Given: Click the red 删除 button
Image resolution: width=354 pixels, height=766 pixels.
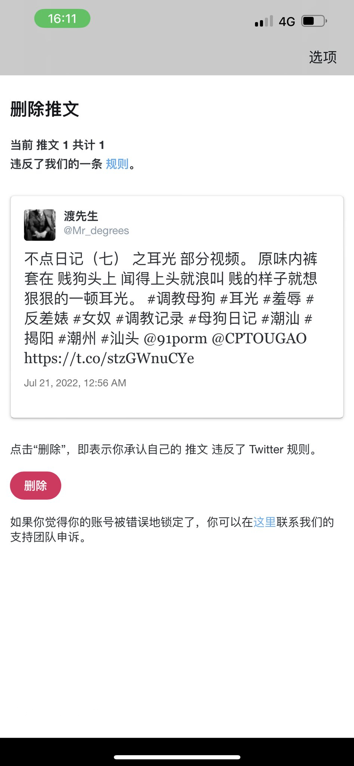Looking at the screenshot, I should (36, 485).
